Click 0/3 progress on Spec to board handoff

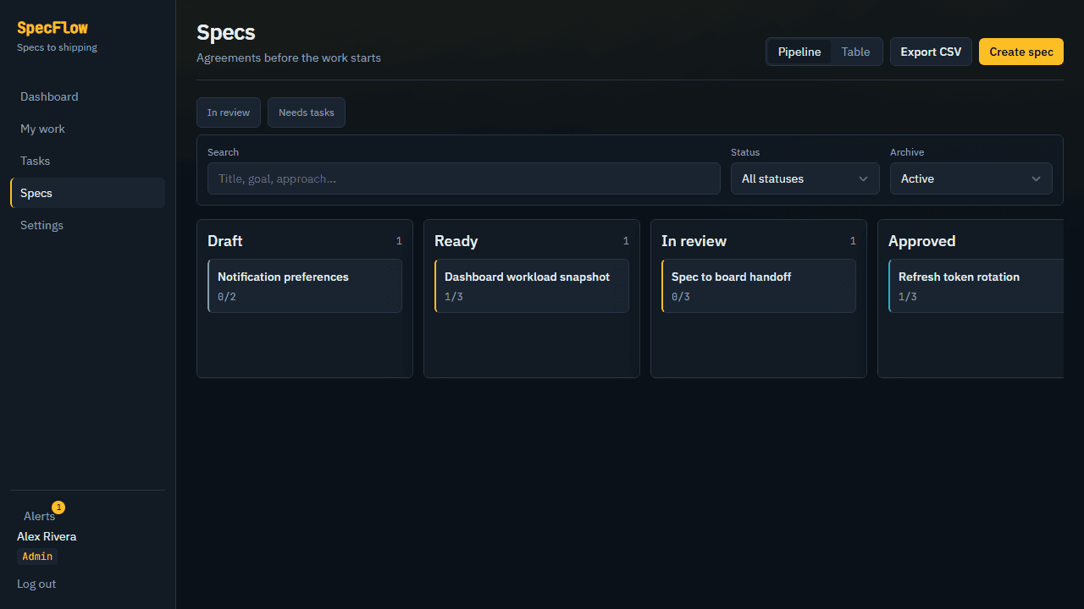681,297
